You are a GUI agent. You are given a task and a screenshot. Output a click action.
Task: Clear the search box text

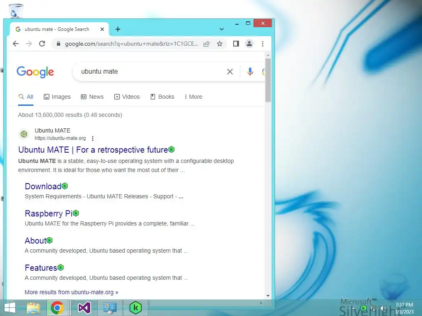230,72
